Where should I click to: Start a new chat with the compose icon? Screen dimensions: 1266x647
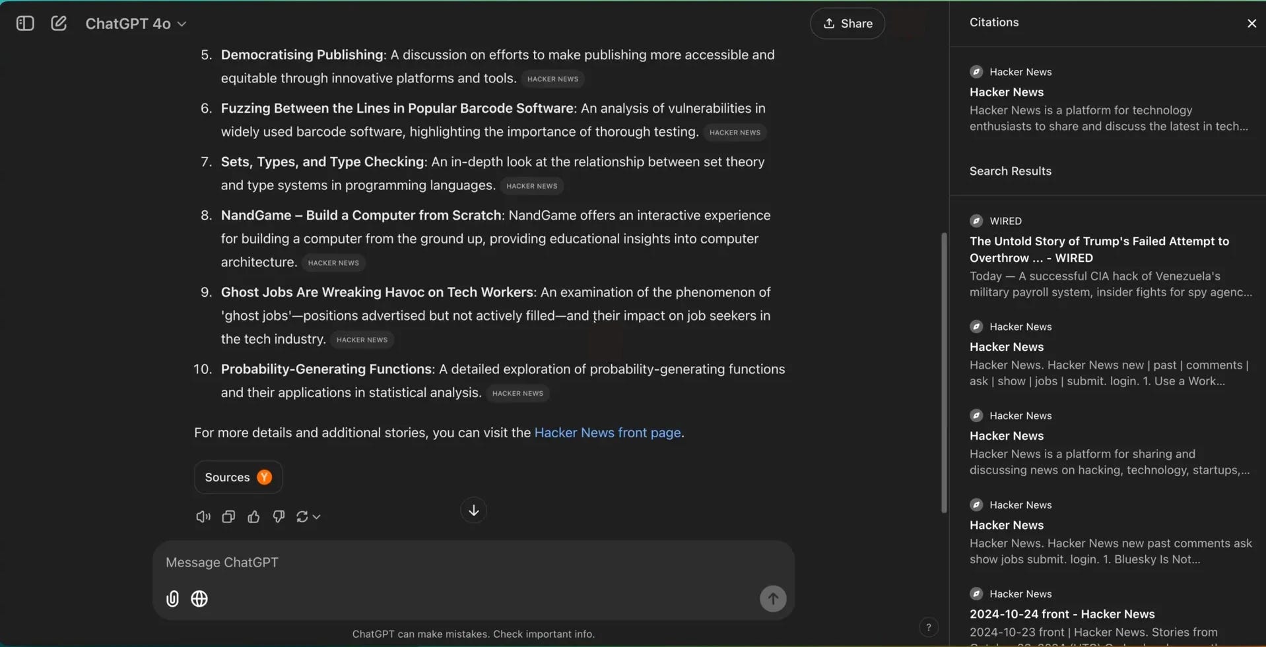tap(58, 23)
